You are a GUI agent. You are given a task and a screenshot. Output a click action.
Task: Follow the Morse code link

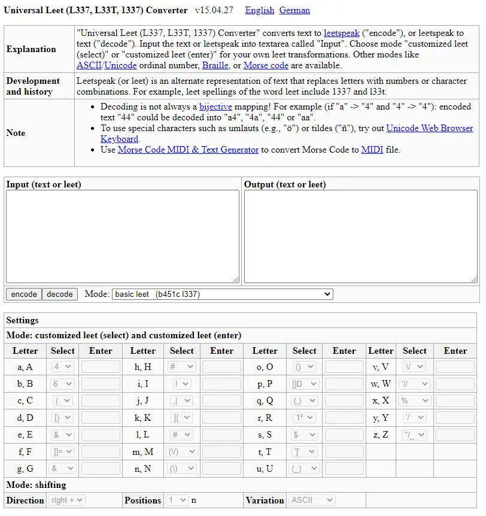click(266, 65)
